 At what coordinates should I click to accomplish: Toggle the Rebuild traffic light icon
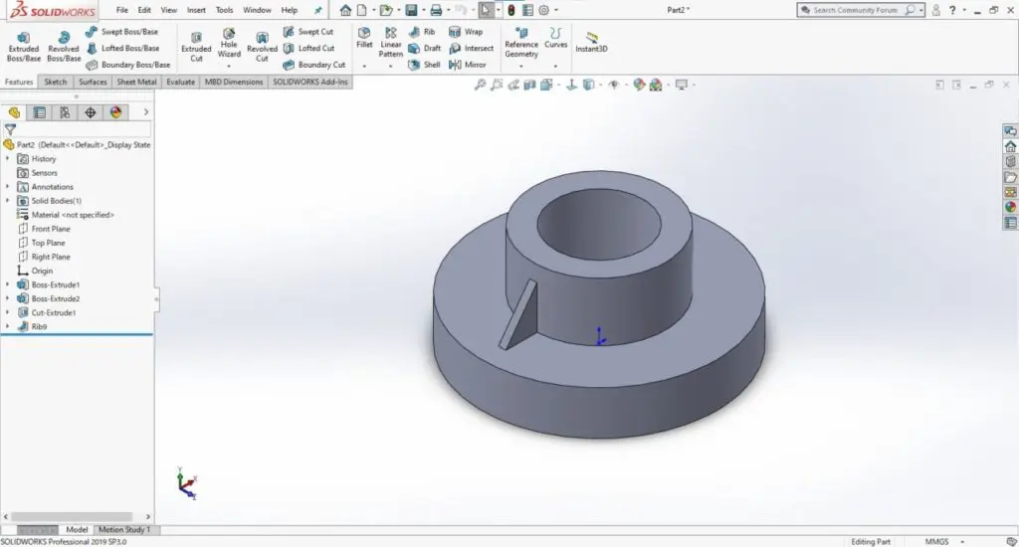(510, 10)
